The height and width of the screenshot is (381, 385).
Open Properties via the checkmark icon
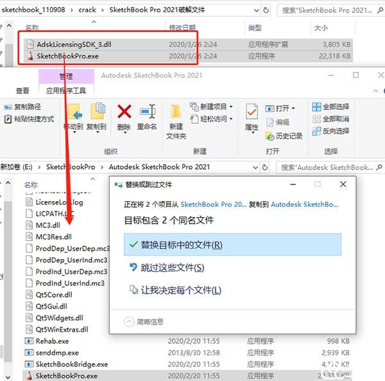[x=252, y=112]
